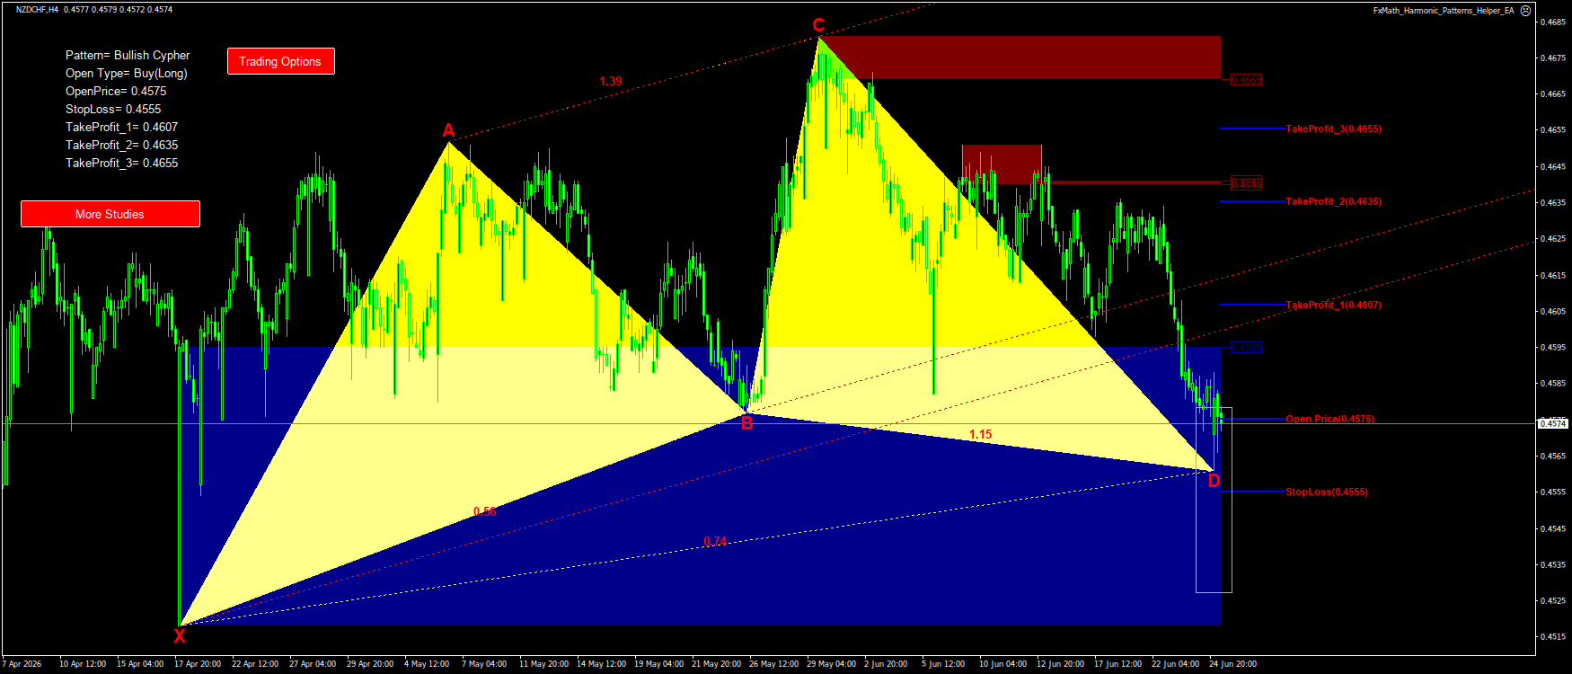Click pattern point C label
Image resolution: width=1572 pixels, height=674 pixels.
tap(818, 25)
